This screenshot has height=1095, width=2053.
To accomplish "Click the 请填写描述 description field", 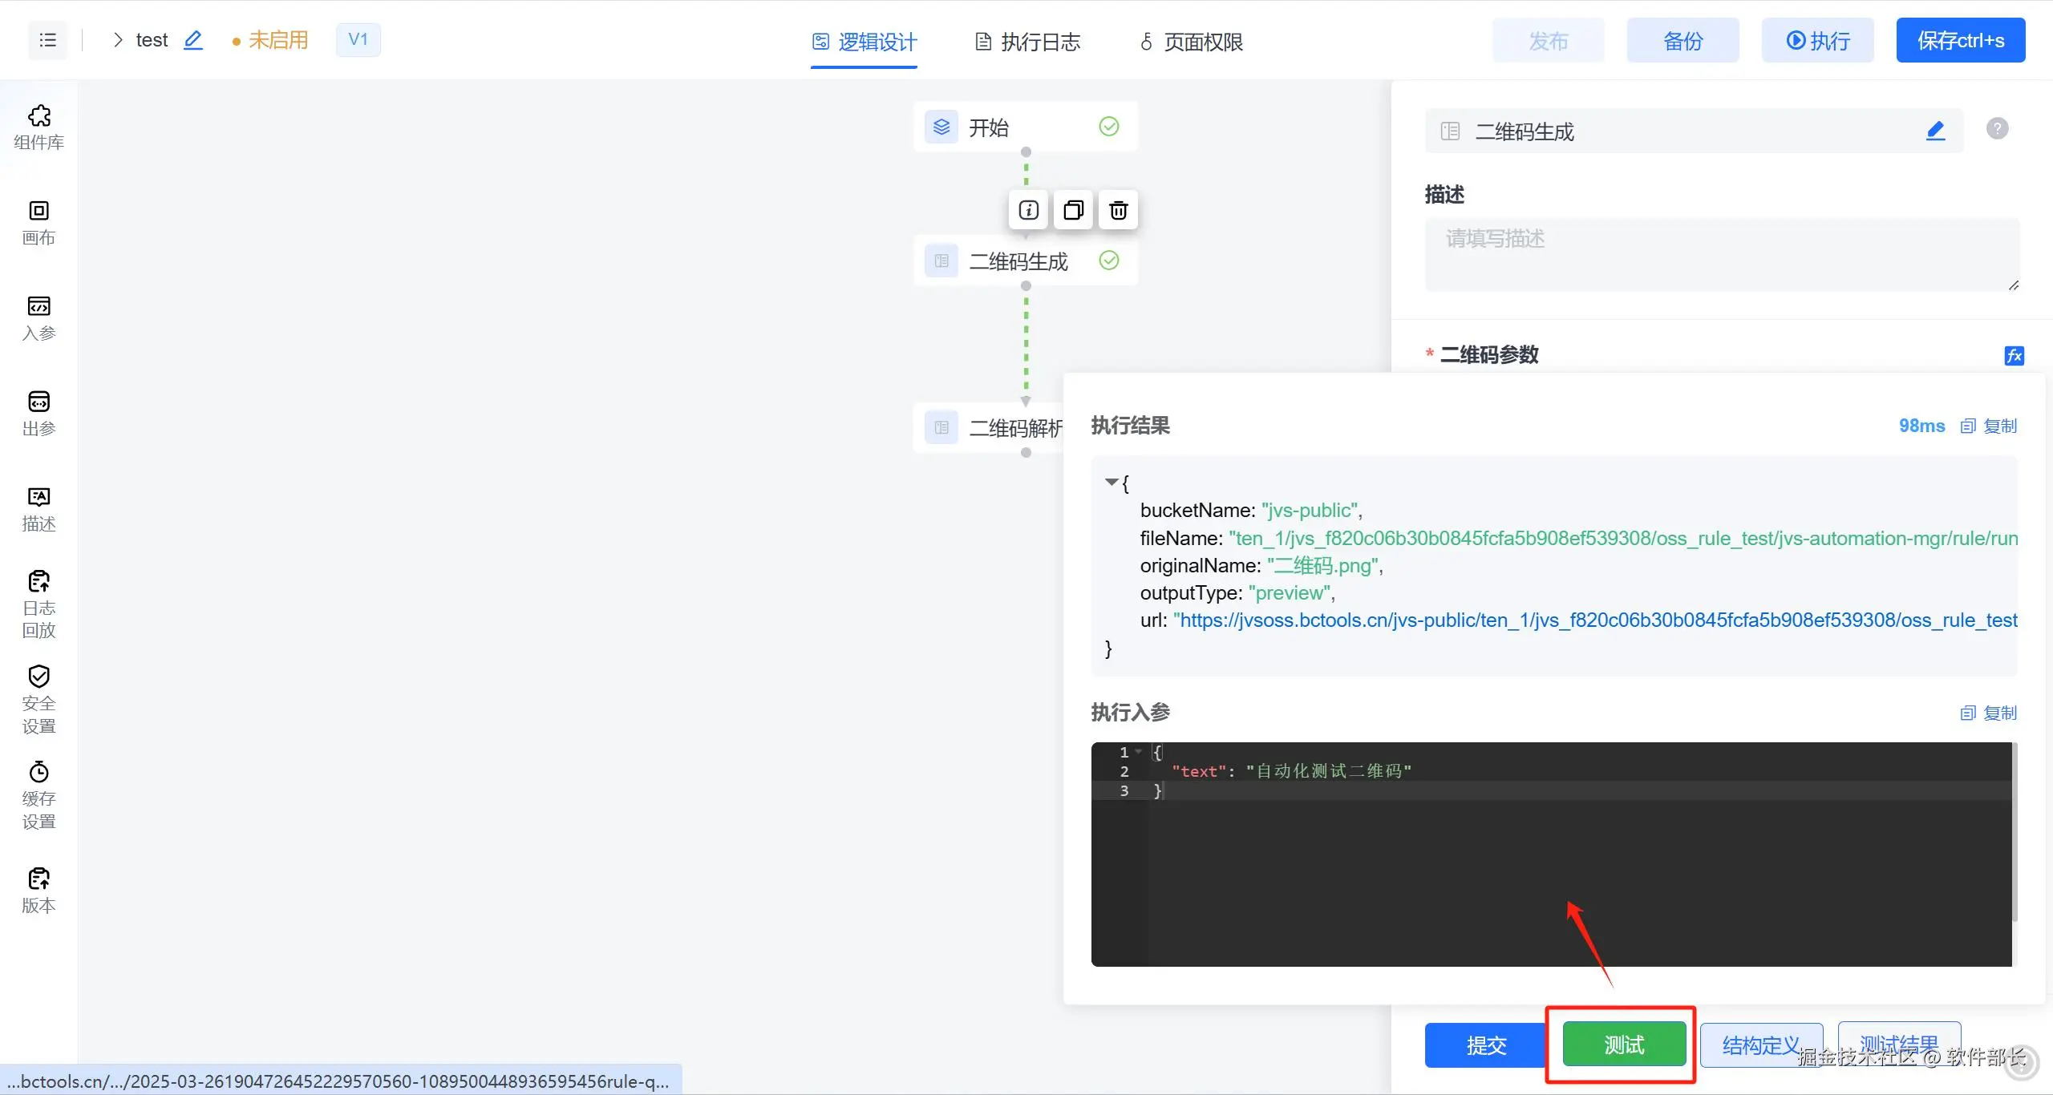I will 1721,253.
